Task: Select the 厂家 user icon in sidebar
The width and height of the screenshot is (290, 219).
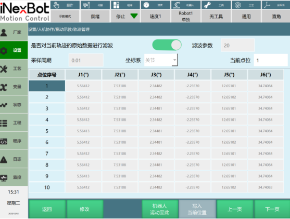Action: click(x=4, y=33)
